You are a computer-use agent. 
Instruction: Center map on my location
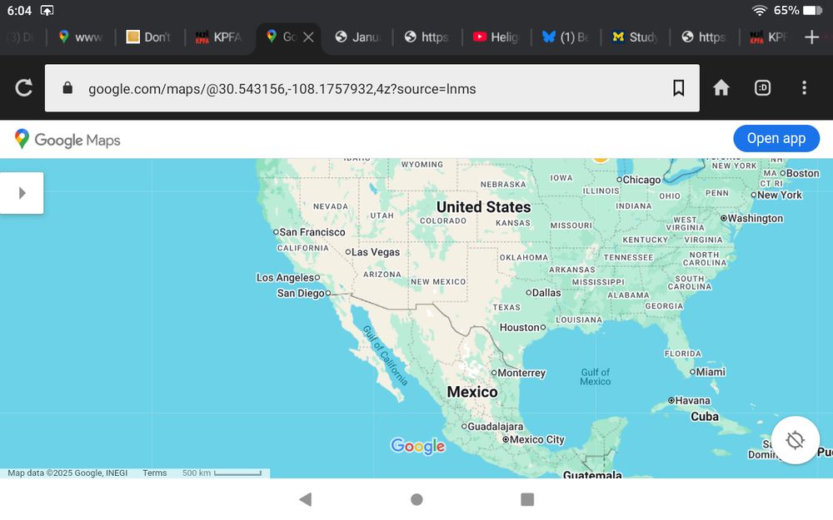[796, 440]
